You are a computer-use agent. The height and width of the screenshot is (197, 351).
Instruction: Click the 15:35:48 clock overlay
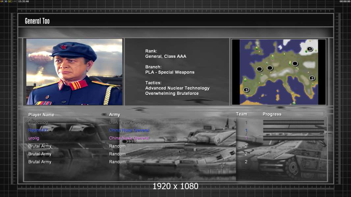[23, 1]
